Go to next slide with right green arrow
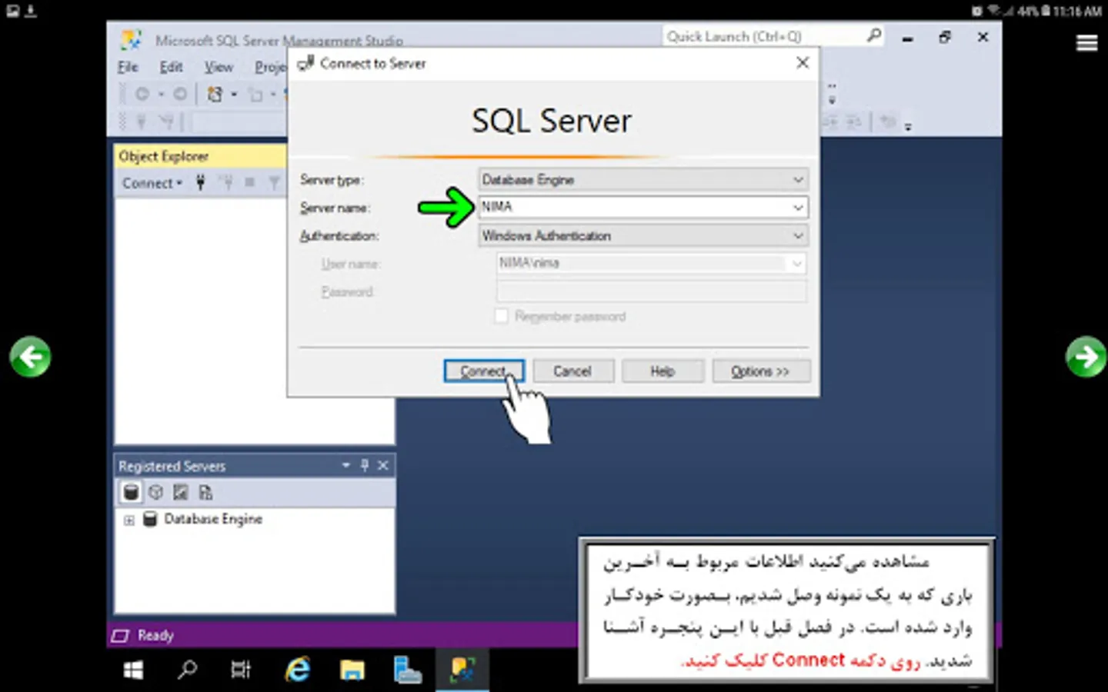This screenshot has height=692, width=1108. (x=1086, y=357)
